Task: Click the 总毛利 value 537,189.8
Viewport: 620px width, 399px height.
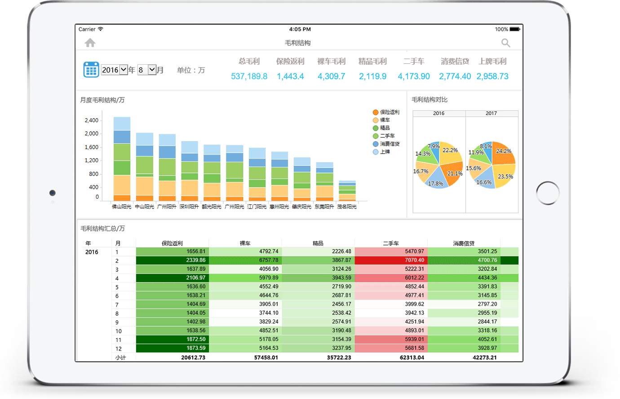Action: point(249,76)
